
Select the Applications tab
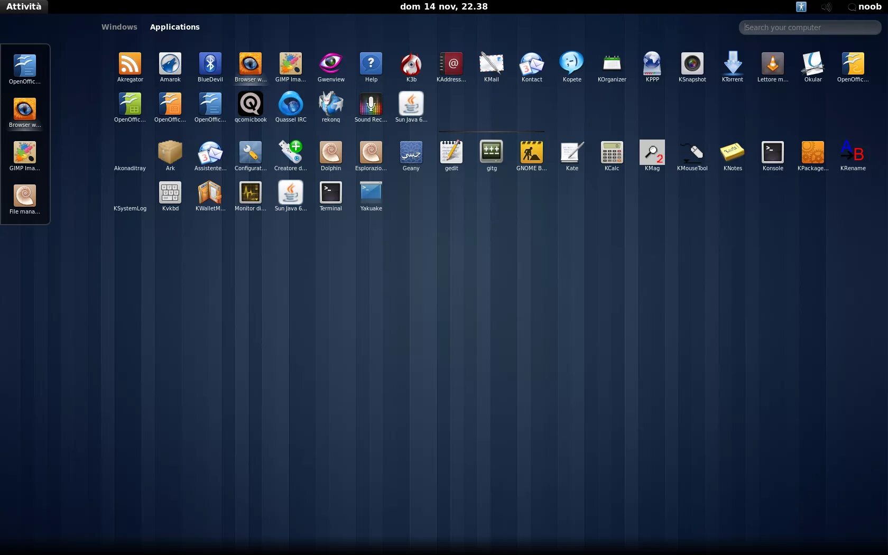[175, 27]
